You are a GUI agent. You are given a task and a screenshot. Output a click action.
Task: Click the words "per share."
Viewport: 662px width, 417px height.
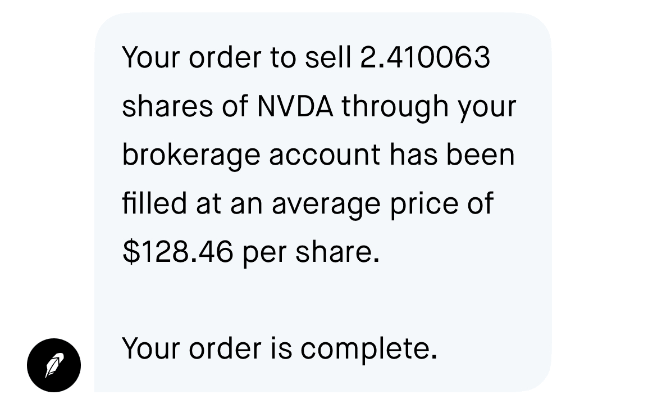(311, 251)
